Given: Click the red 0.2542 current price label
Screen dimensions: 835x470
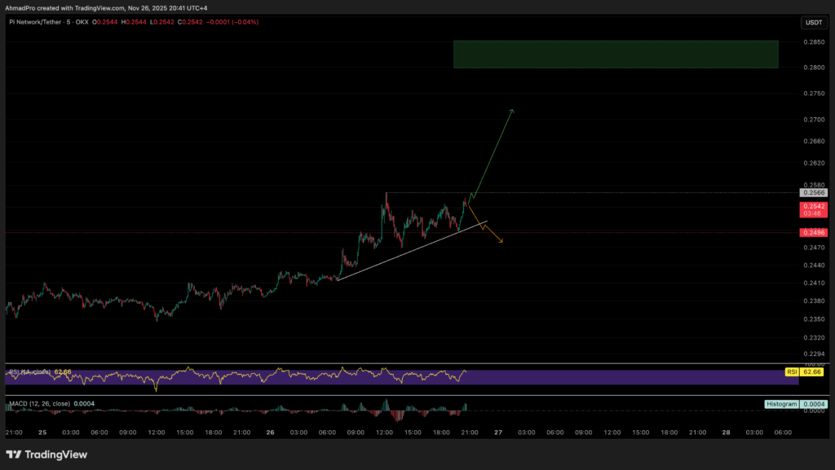Looking at the screenshot, I should [x=814, y=207].
